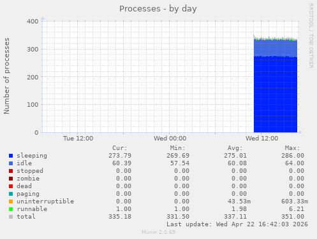Viewport: 317px width, 239px height.
Task: Click the zombie legend color swatch
Action: [11, 179]
